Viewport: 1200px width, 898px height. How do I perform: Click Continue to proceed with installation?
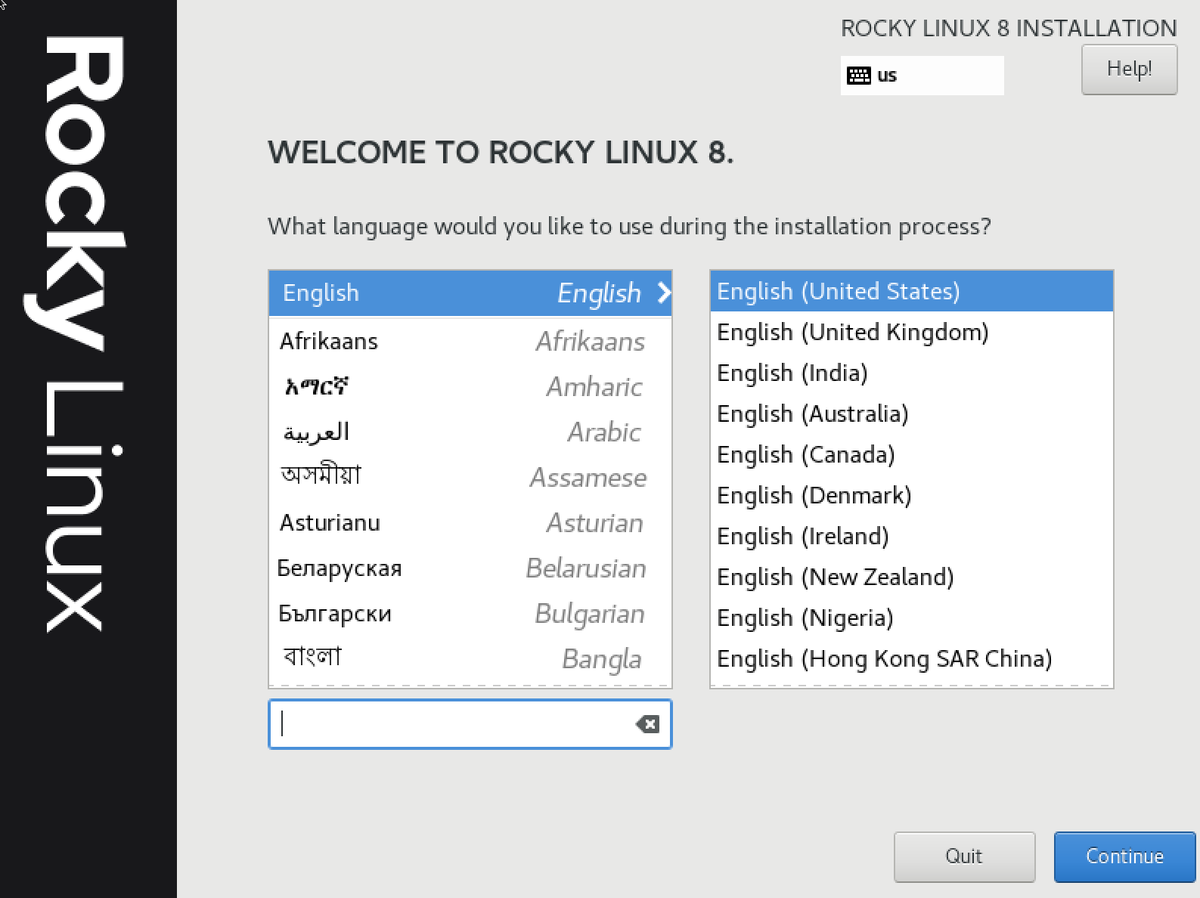tap(1124, 856)
